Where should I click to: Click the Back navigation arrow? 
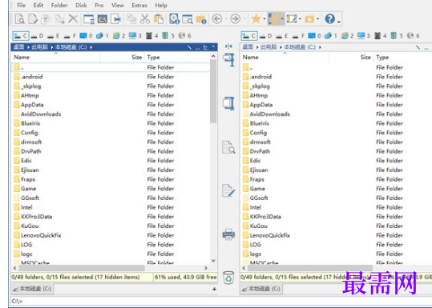tap(217, 19)
